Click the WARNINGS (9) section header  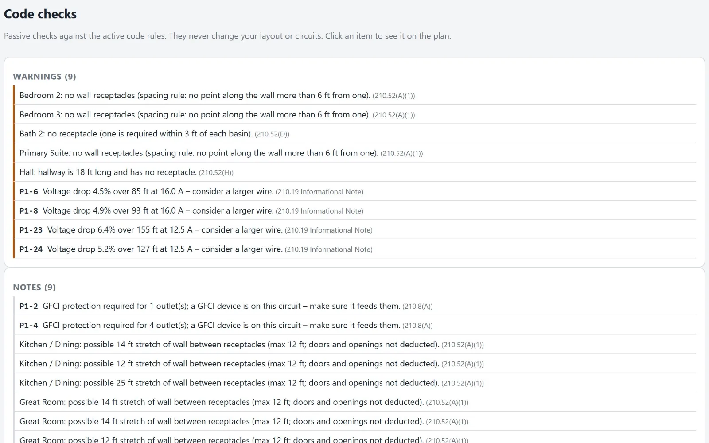(44, 77)
